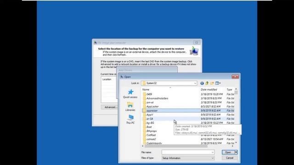The width and height of the screenshot is (294, 165).
Task: Select the AppV folder
Action: 150,115
